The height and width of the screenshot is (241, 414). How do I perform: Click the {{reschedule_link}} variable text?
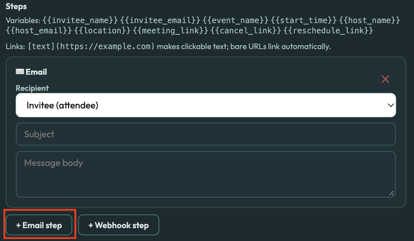[328, 30]
